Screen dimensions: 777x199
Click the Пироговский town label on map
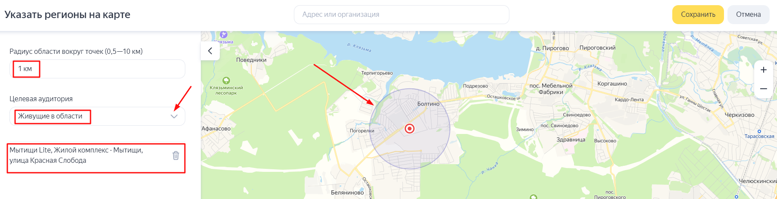tap(598, 48)
